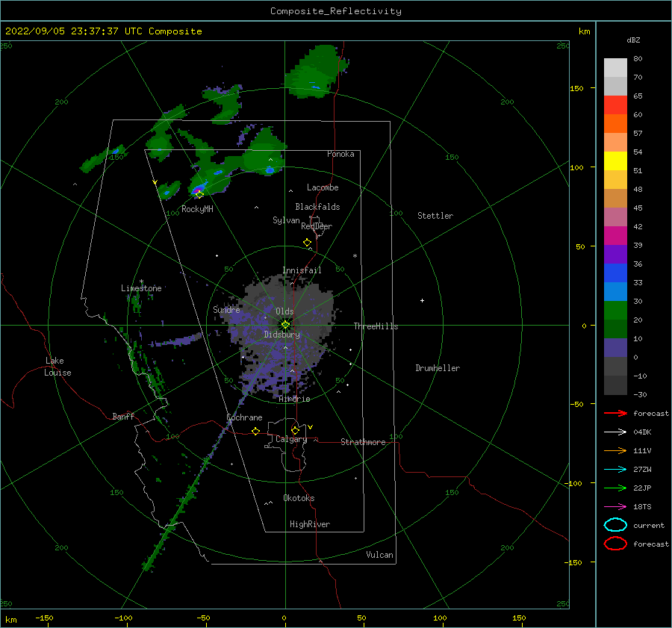This screenshot has height=628, width=672.
Task: Click the Limestone label
Action: pyautogui.click(x=141, y=288)
